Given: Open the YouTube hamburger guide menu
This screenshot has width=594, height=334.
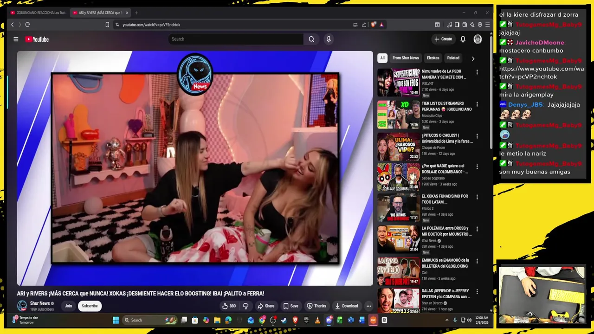Looking at the screenshot, I should (x=16, y=39).
